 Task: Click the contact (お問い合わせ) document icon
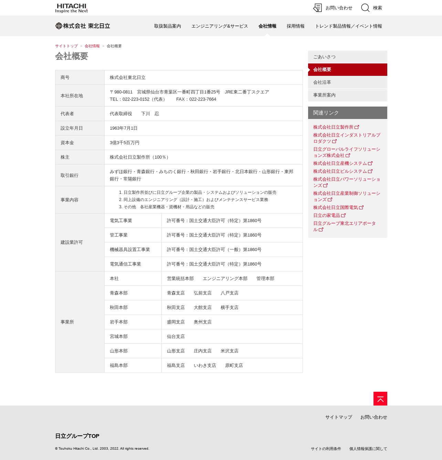point(317,8)
